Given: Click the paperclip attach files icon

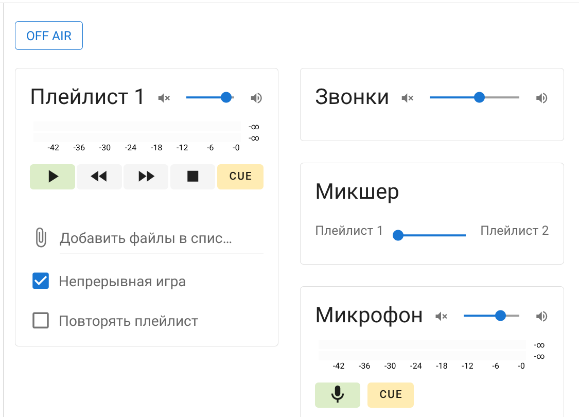Looking at the screenshot, I should point(41,238).
